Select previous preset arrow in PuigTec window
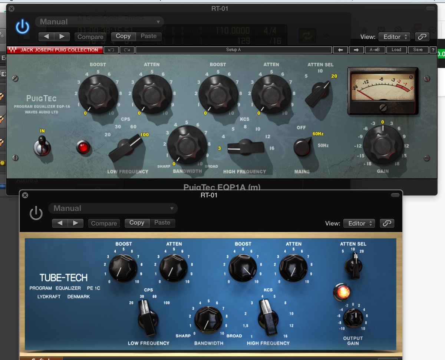445x360 pixels. pyautogui.click(x=46, y=36)
